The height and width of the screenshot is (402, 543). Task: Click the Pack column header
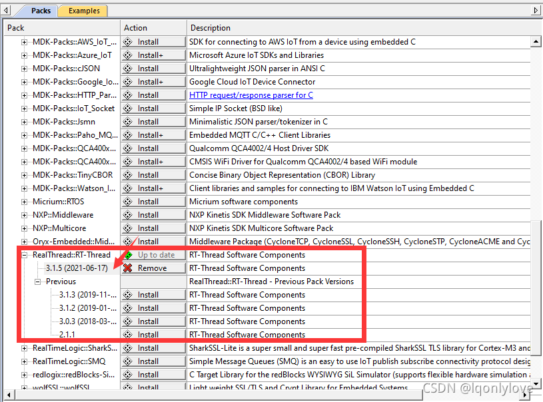[x=62, y=28]
